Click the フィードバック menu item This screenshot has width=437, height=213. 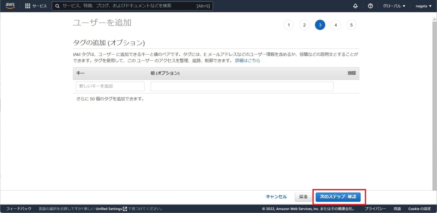pyautogui.click(x=19, y=208)
